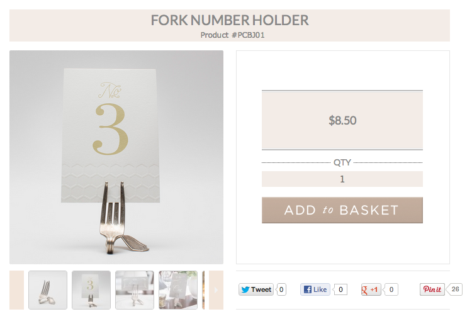Click the Google +1 count bubble
Screen dimensions: 472x319
tap(391, 289)
